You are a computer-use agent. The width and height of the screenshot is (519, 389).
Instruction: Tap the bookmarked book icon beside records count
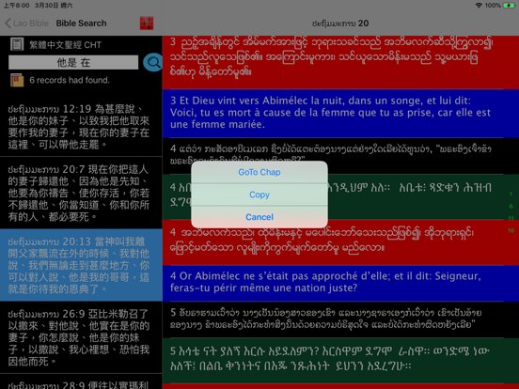coord(17,80)
